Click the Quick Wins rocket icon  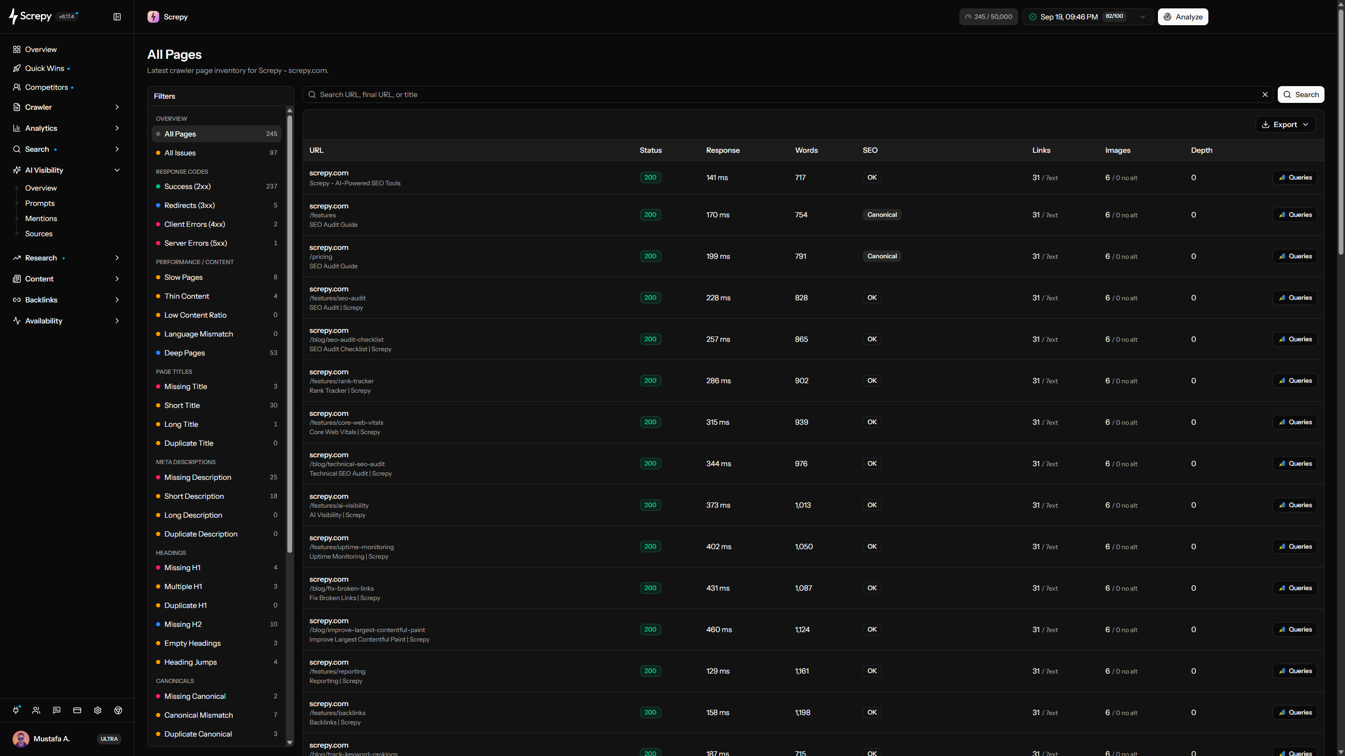click(x=17, y=68)
